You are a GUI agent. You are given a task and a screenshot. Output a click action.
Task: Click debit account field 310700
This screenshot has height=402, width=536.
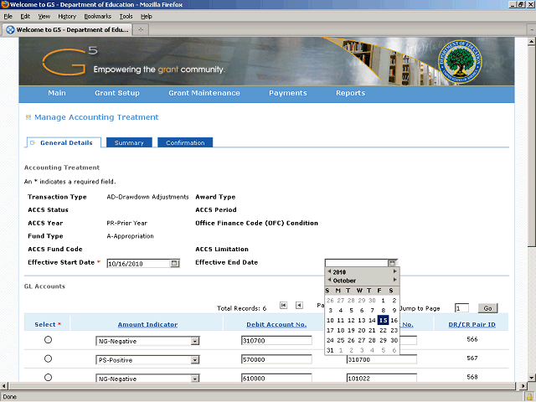(276, 341)
